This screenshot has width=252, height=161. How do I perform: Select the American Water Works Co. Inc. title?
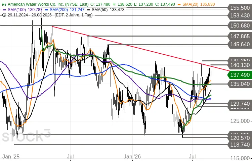click(48, 4)
